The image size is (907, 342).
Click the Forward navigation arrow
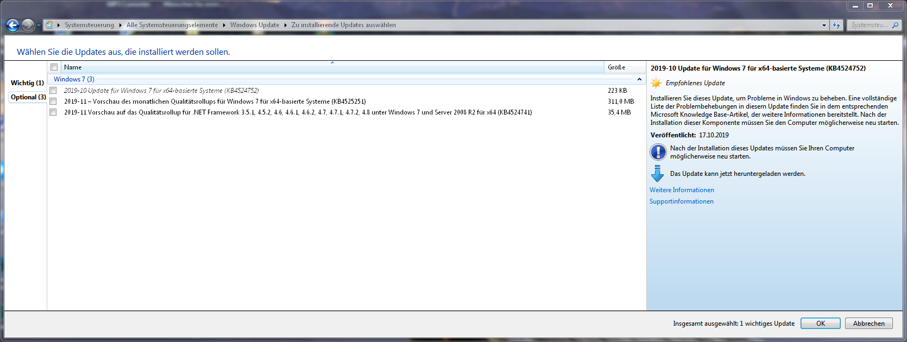pos(28,25)
